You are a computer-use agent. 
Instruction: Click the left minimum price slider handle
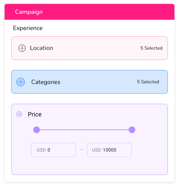click(36, 130)
